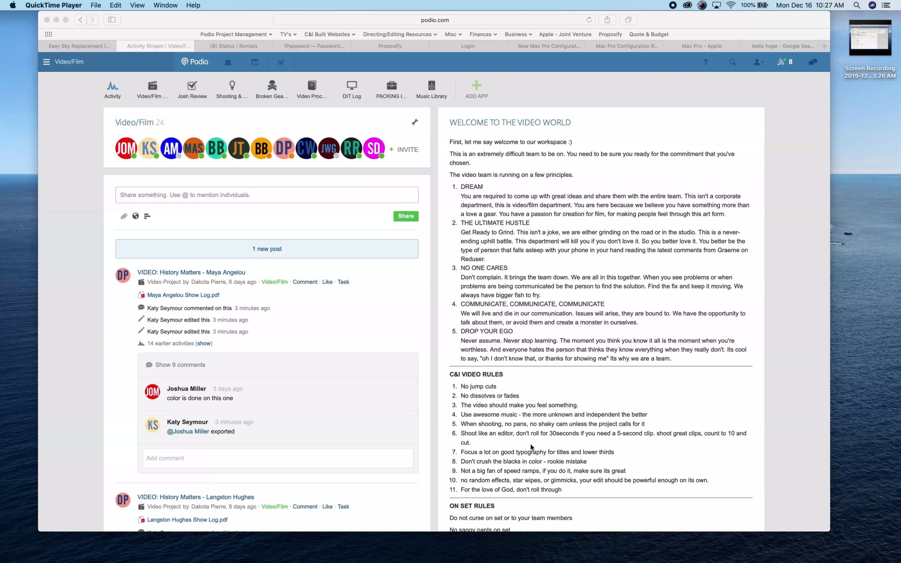
Task: Navigate to Shooting settings panel
Action: pos(232,89)
